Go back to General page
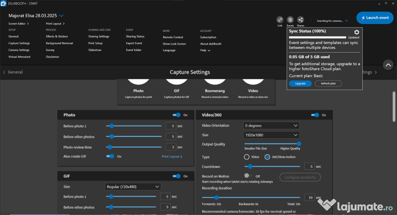 click(13, 72)
